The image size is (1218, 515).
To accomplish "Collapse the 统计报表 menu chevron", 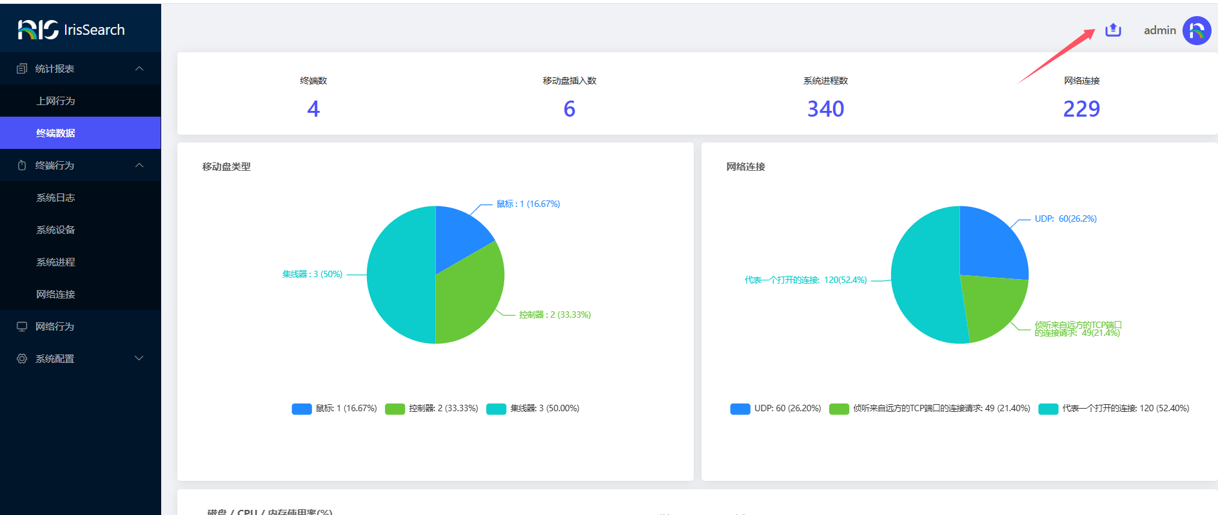I will pyautogui.click(x=139, y=68).
